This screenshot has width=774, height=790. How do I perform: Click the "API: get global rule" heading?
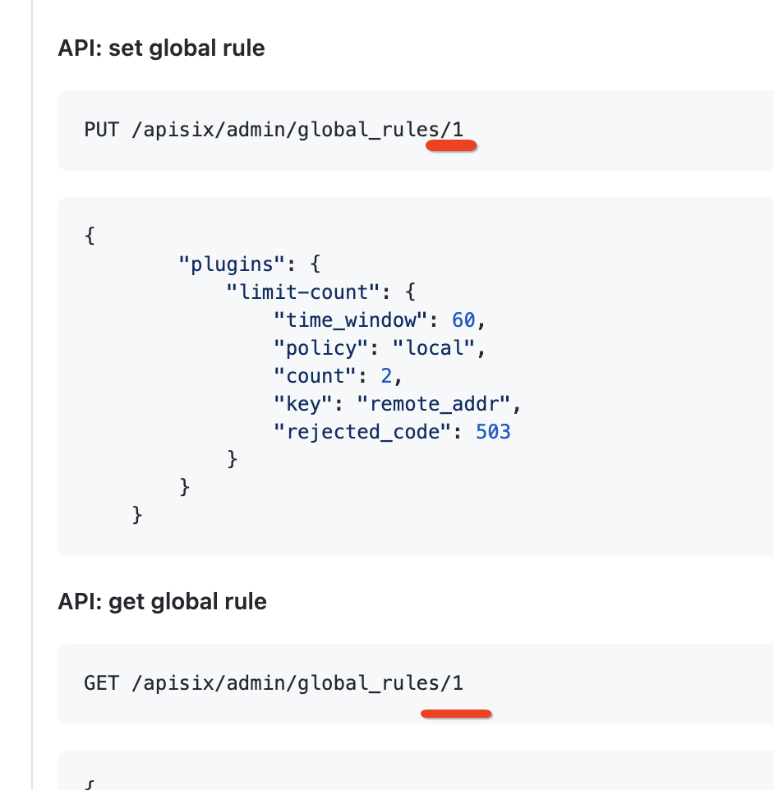pyautogui.click(x=163, y=602)
